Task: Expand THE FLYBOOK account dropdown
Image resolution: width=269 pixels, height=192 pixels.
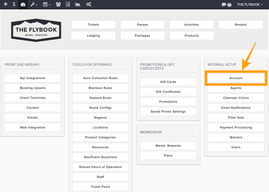Action: (250, 4)
